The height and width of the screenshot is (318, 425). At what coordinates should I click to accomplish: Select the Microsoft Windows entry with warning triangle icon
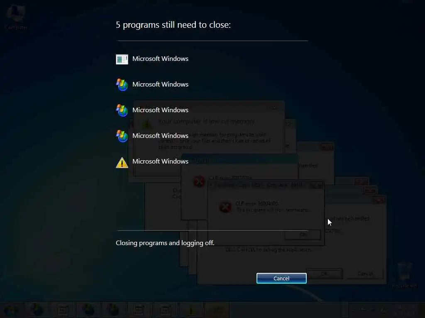tap(152, 162)
